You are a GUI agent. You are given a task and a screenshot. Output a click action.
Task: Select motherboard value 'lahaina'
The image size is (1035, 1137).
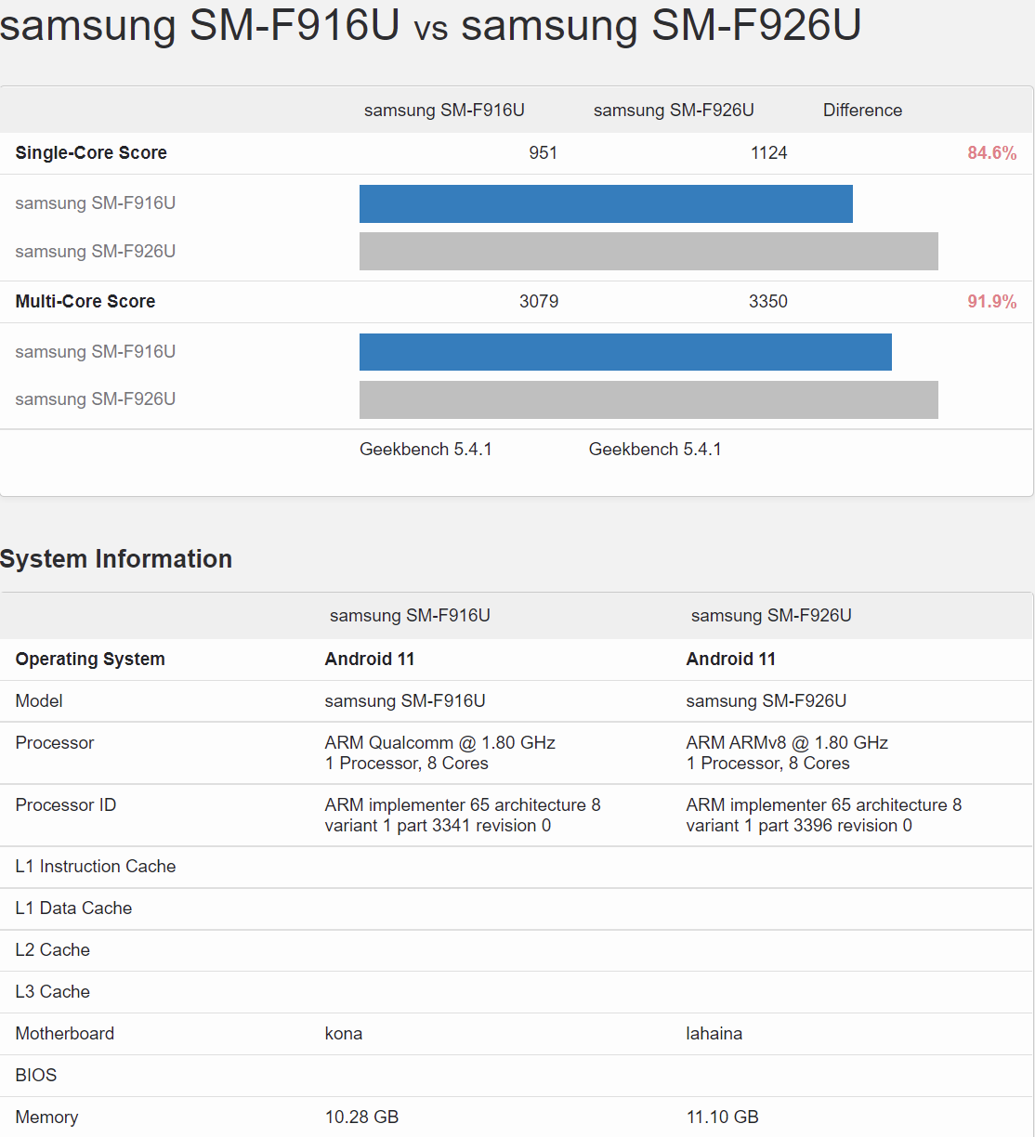714,1034
